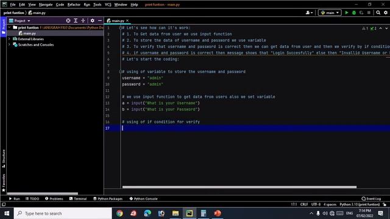Open the user account icon dropdown

pyautogui.click(x=309, y=13)
